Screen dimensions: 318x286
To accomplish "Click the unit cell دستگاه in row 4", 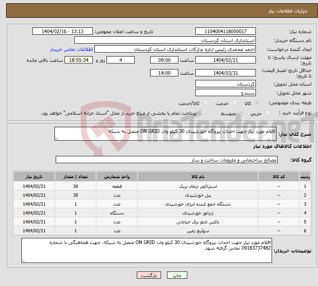I will point(117,213).
